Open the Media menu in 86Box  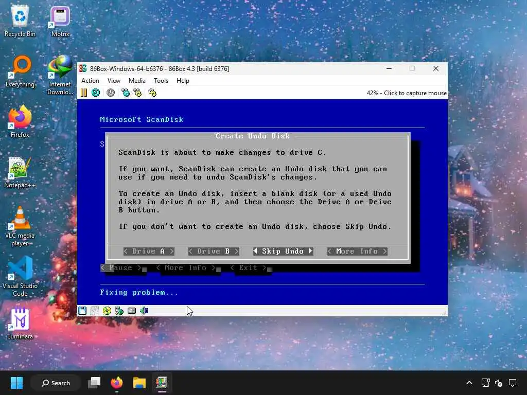pyautogui.click(x=137, y=81)
